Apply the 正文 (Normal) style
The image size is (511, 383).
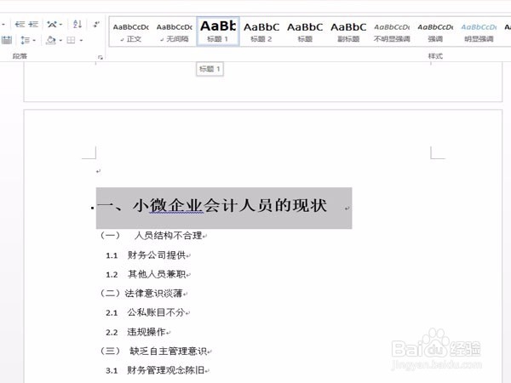click(x=130, y=32)
